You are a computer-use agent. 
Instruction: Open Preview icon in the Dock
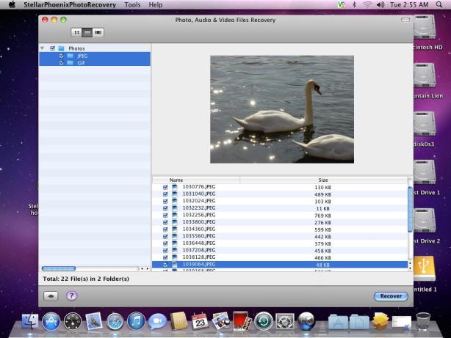pyautogui.click(x=221, y=321)
